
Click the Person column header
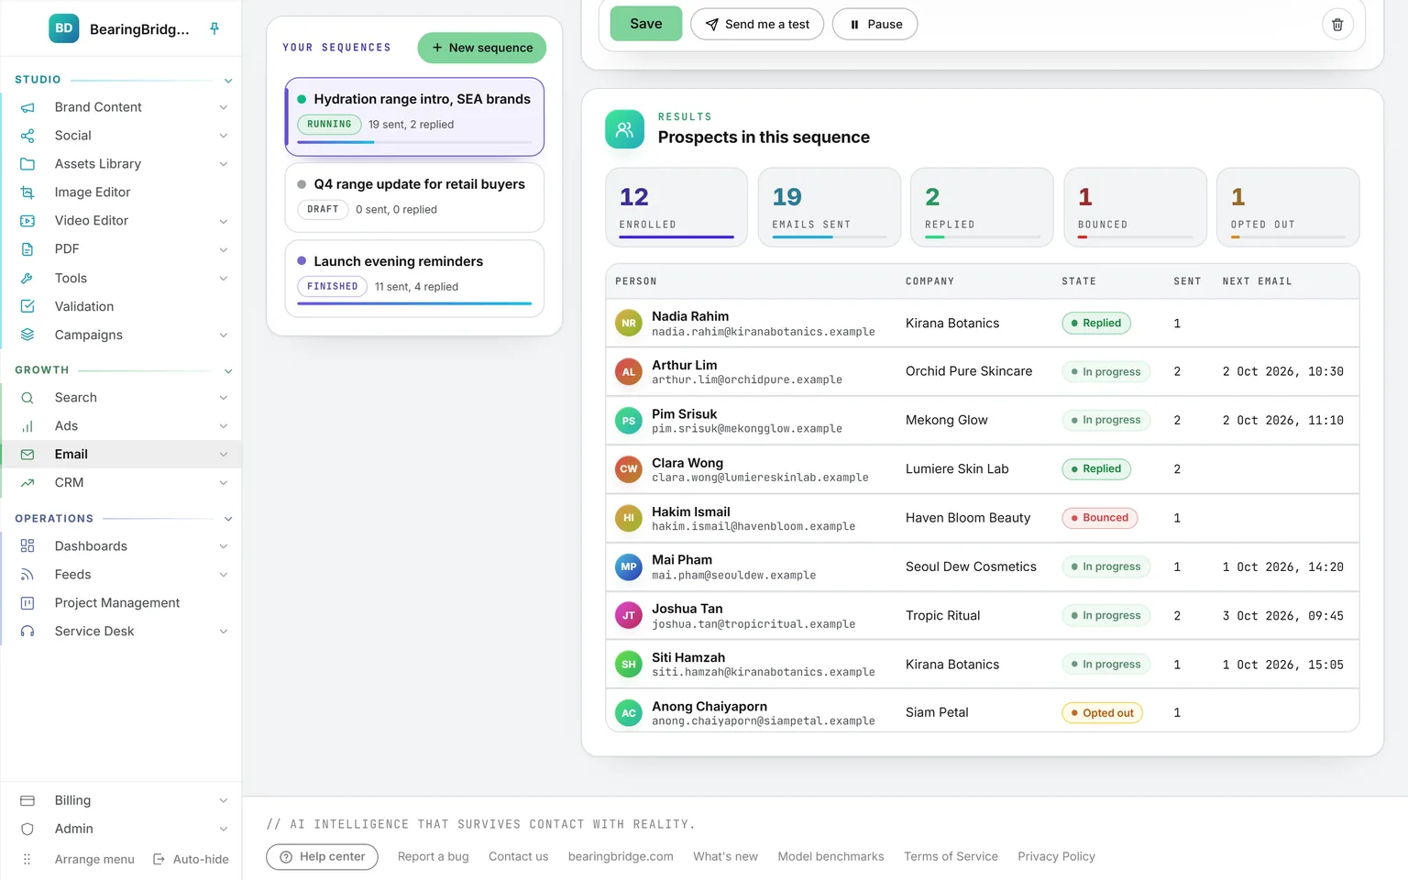tap(636, 281)
